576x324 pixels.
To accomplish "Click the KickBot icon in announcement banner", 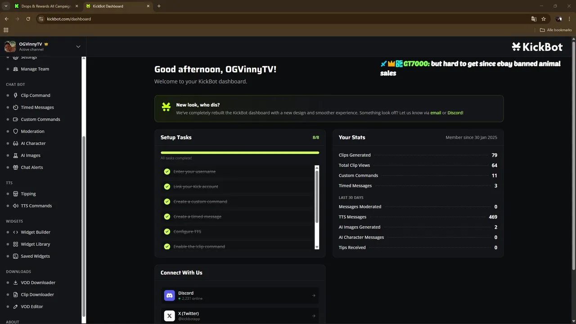I will click(166, 107).
